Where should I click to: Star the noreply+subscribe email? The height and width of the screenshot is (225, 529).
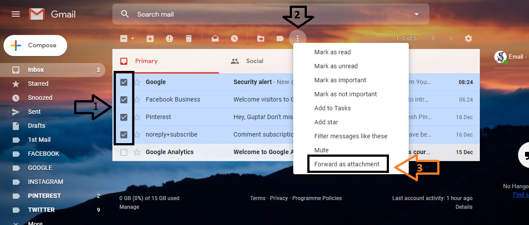coord(137,134)
